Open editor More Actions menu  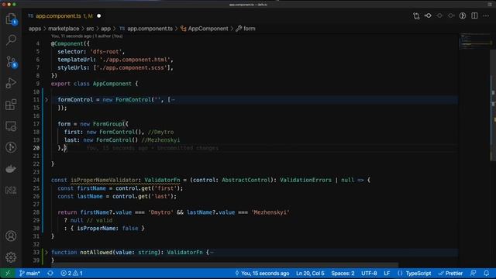(486, 15)
